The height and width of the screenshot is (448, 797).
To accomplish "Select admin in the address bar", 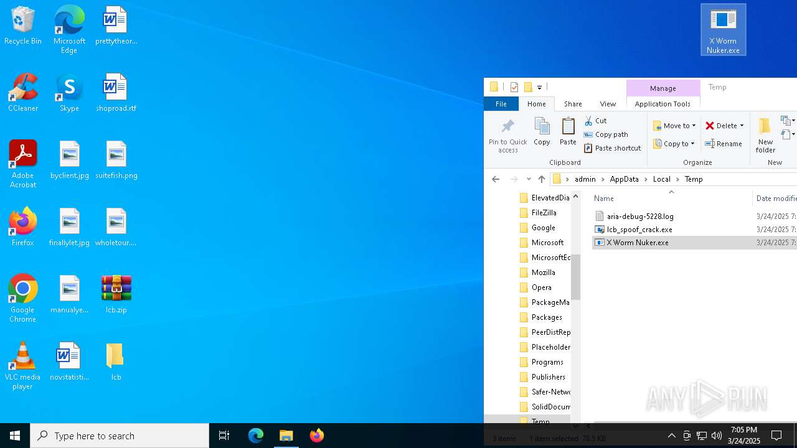I will (585, 179).
